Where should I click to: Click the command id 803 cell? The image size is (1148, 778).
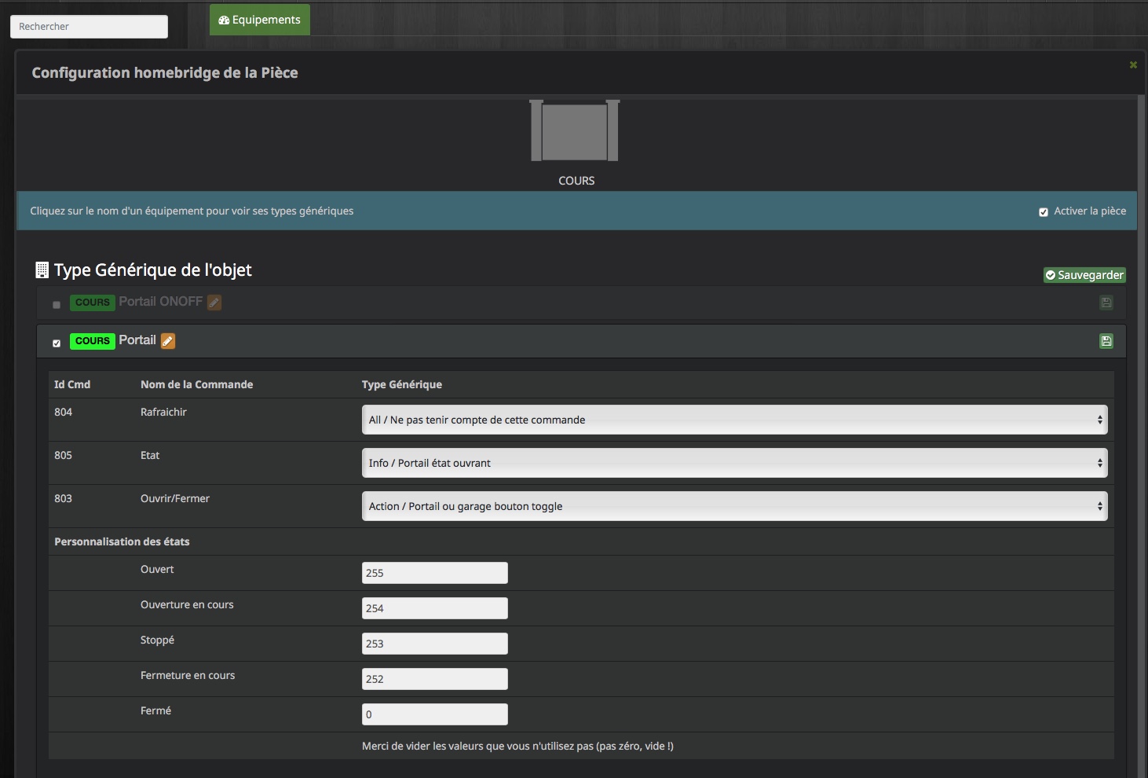point(64,498)
